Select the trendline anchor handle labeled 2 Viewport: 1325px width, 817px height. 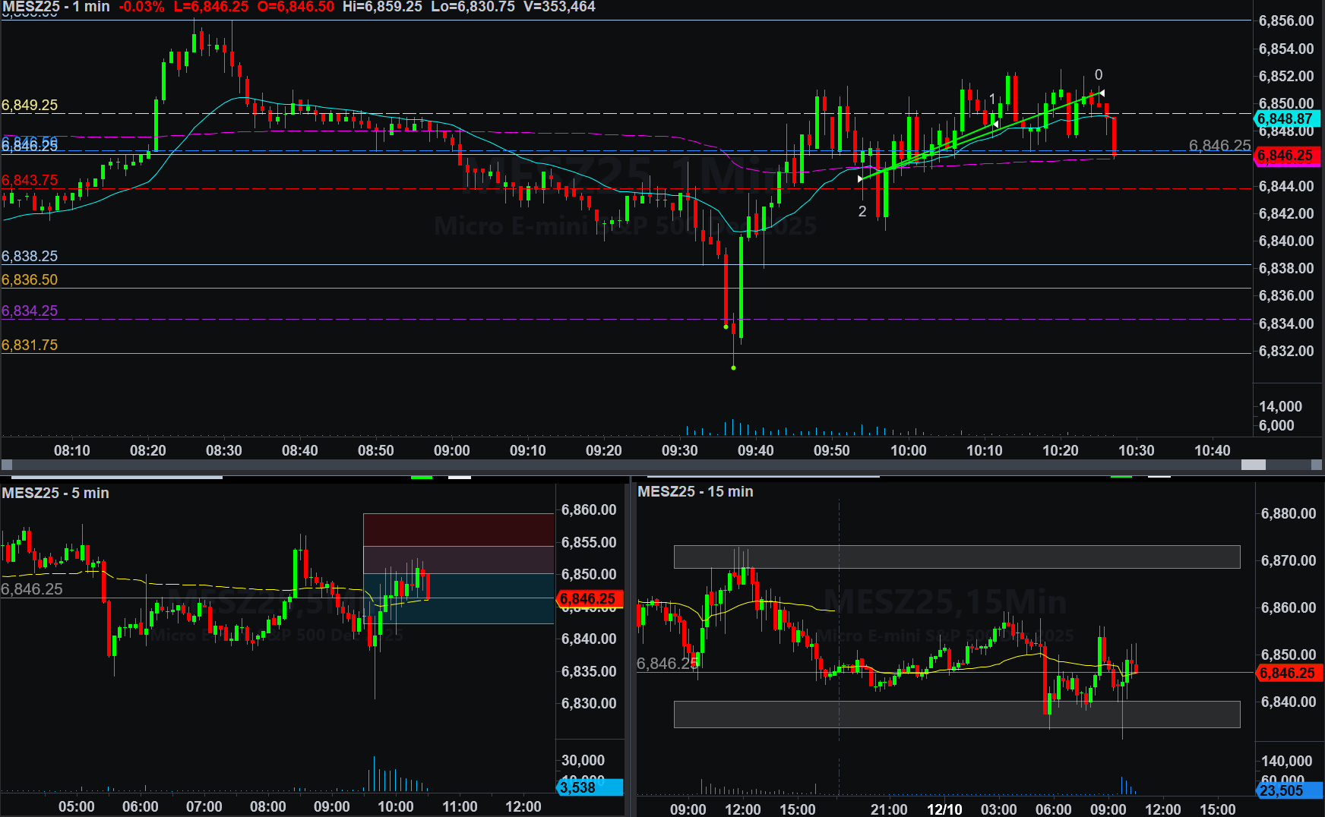(x=860, y=179)
